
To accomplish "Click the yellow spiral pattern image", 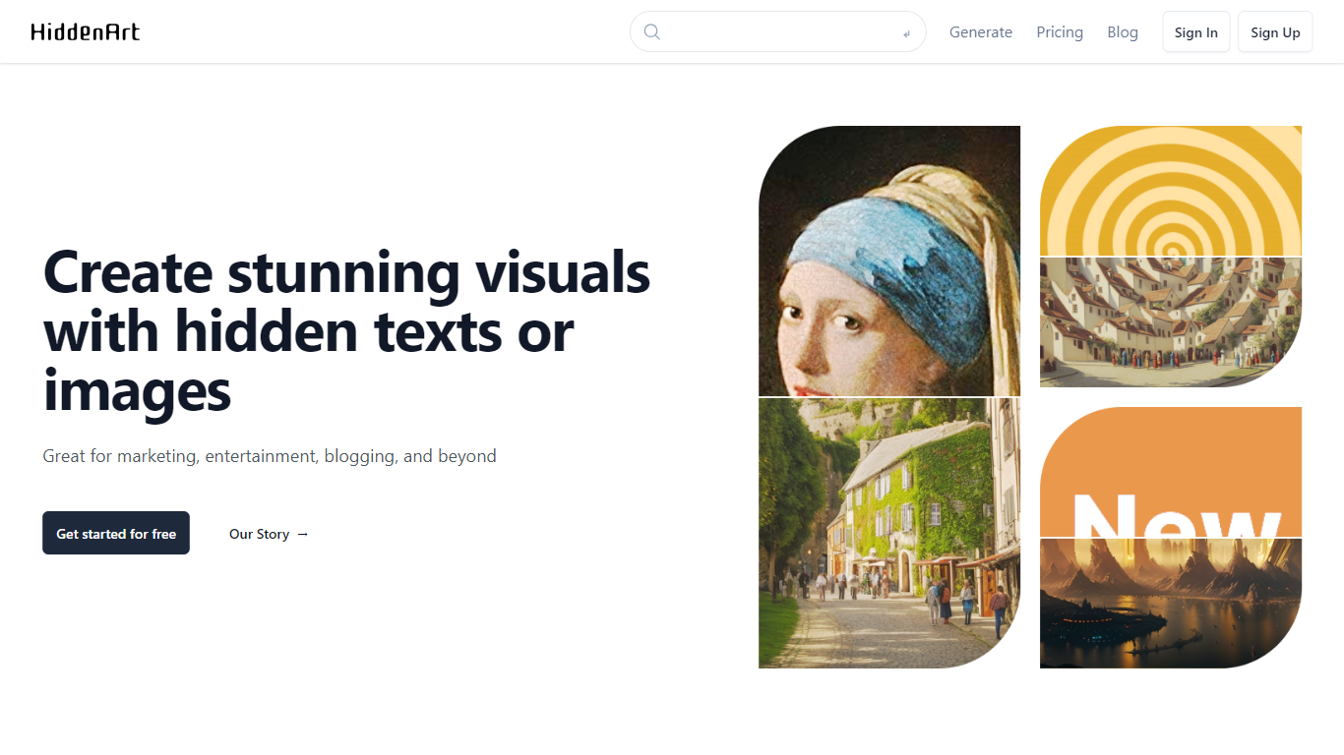I will pyautogui.click(x=1170, y=191).
